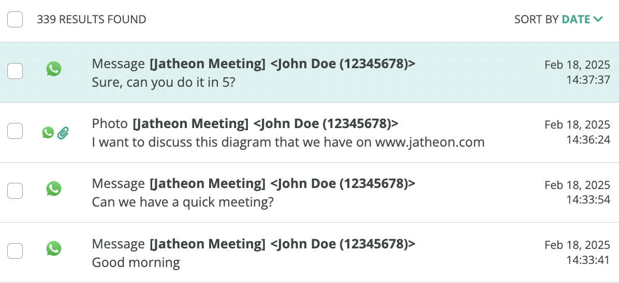Viewport: 619px width, 283px height.
Task: Mark the "Good morning" message checkbox
Action: (15, 250)
